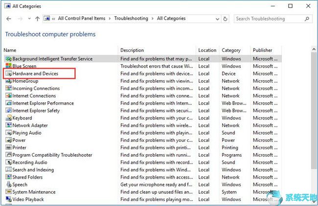Sort by the Publisher column header
Image resolution: width=318 pixels, height=206 pixels.
[262, 50]
